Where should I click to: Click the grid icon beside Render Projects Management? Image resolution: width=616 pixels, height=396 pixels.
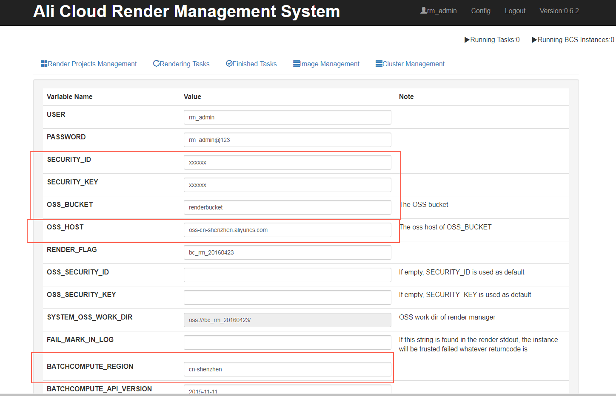(x=44, y=64)
